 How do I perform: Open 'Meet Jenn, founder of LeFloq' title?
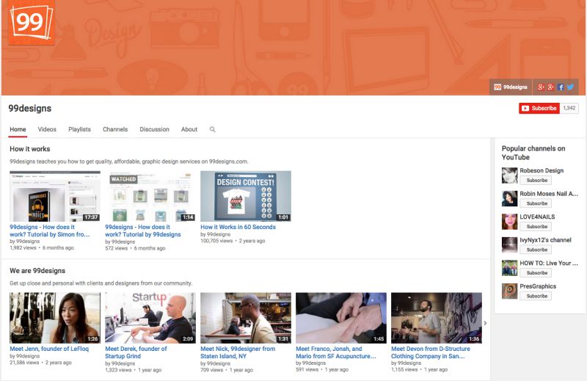[49, 349]
